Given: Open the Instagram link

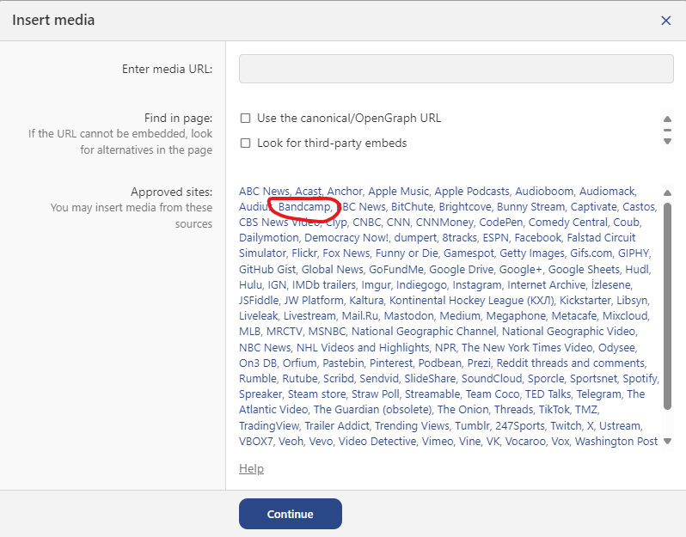Looking at the screenshot, I should point(477,284).
